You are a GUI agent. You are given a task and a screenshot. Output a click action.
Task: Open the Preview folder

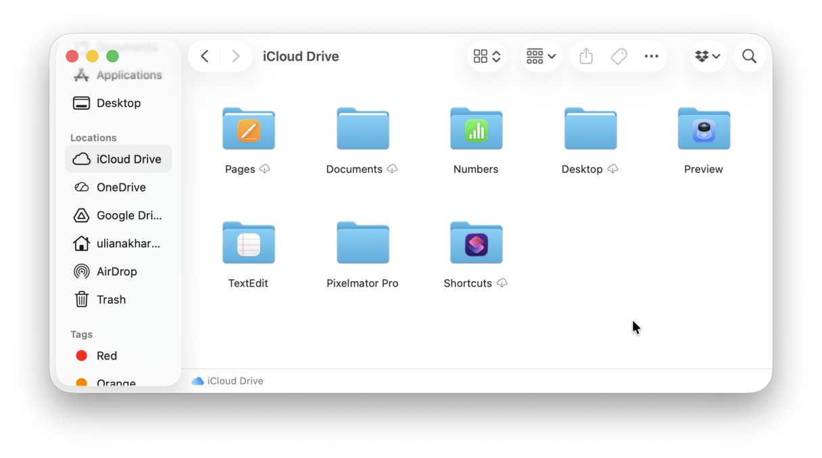pyautogui.click(x=704, y=129)
